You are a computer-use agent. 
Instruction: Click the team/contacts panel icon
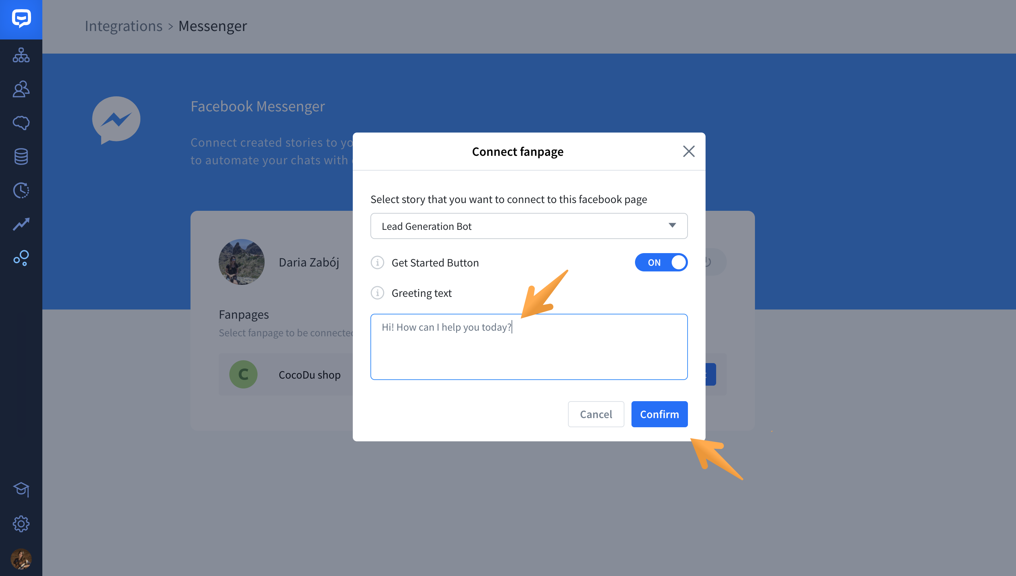pyautogui.click(x=20, y=89)
